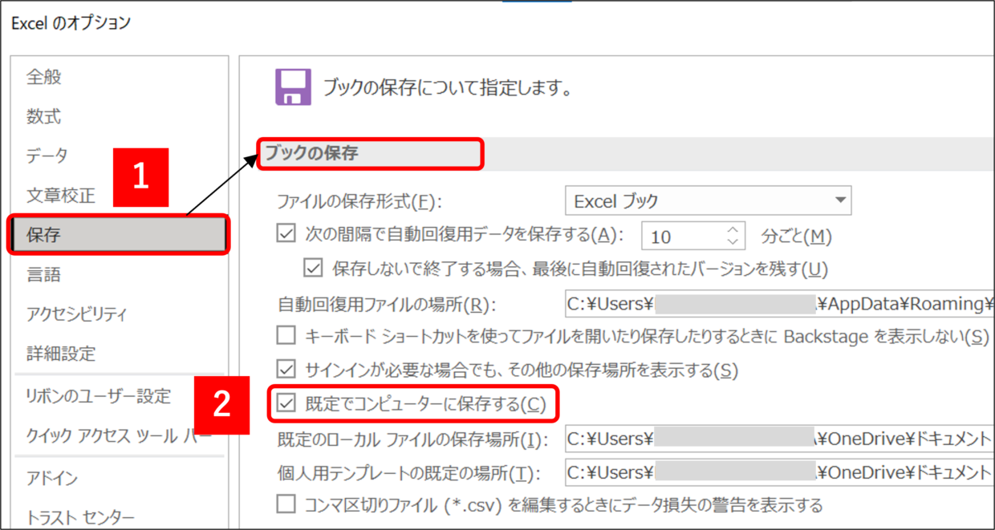995x530 pixels.
Task: Select the 保存 category
Action: pos(119,235)
